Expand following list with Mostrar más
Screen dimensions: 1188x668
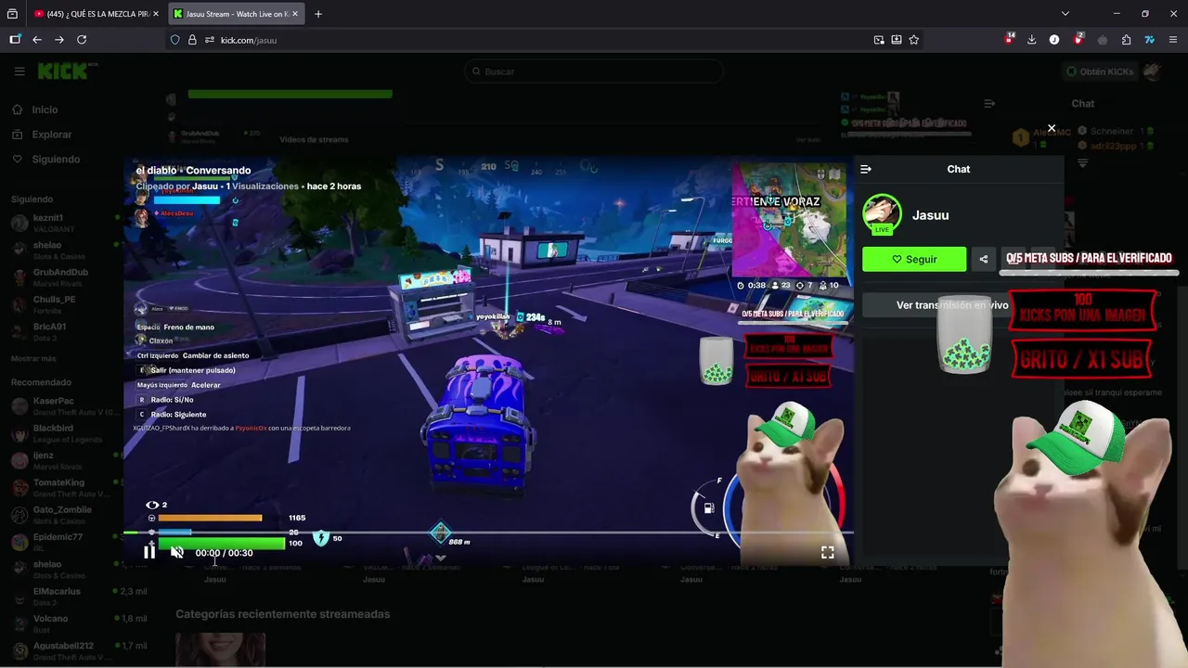33,358
